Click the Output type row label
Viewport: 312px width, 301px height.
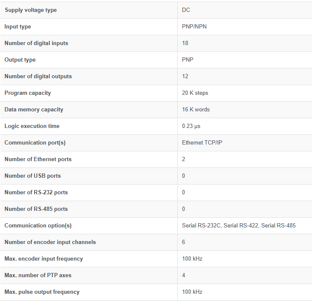coord(20,60)
